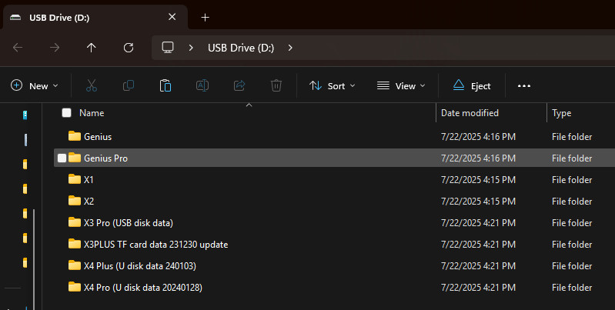615x310 pixels.
Task: Click the Cut scissors icon
Action: pyautogui.click(x=92, y=85)
